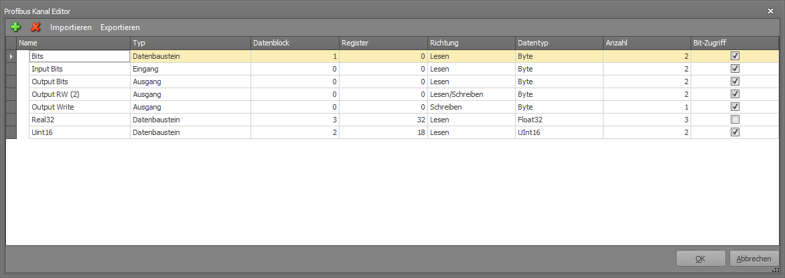Open the Exportieren toolbar option

click(x=120, y=27)
